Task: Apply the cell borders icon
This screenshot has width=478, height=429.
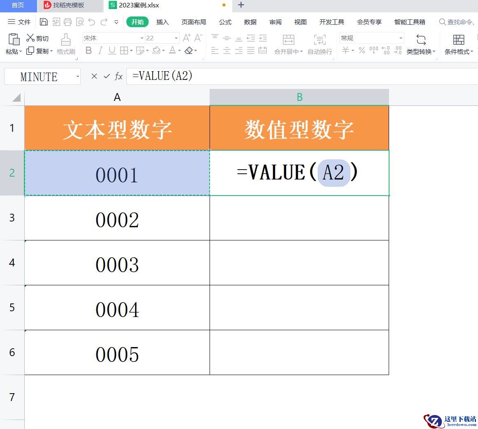Action: click(x=124, y=50)
